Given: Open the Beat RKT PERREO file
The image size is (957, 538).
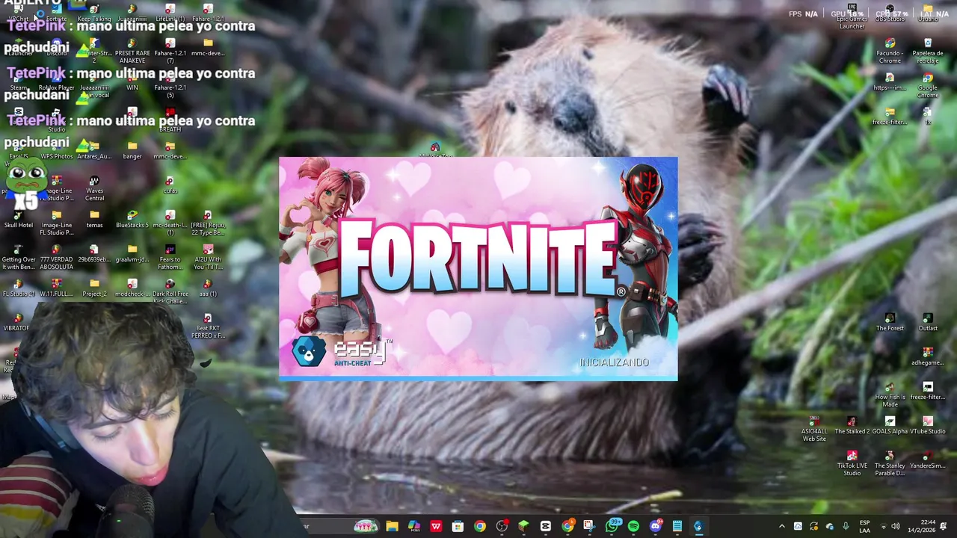Looking at the screenshot, I should [x=208, y=326].
